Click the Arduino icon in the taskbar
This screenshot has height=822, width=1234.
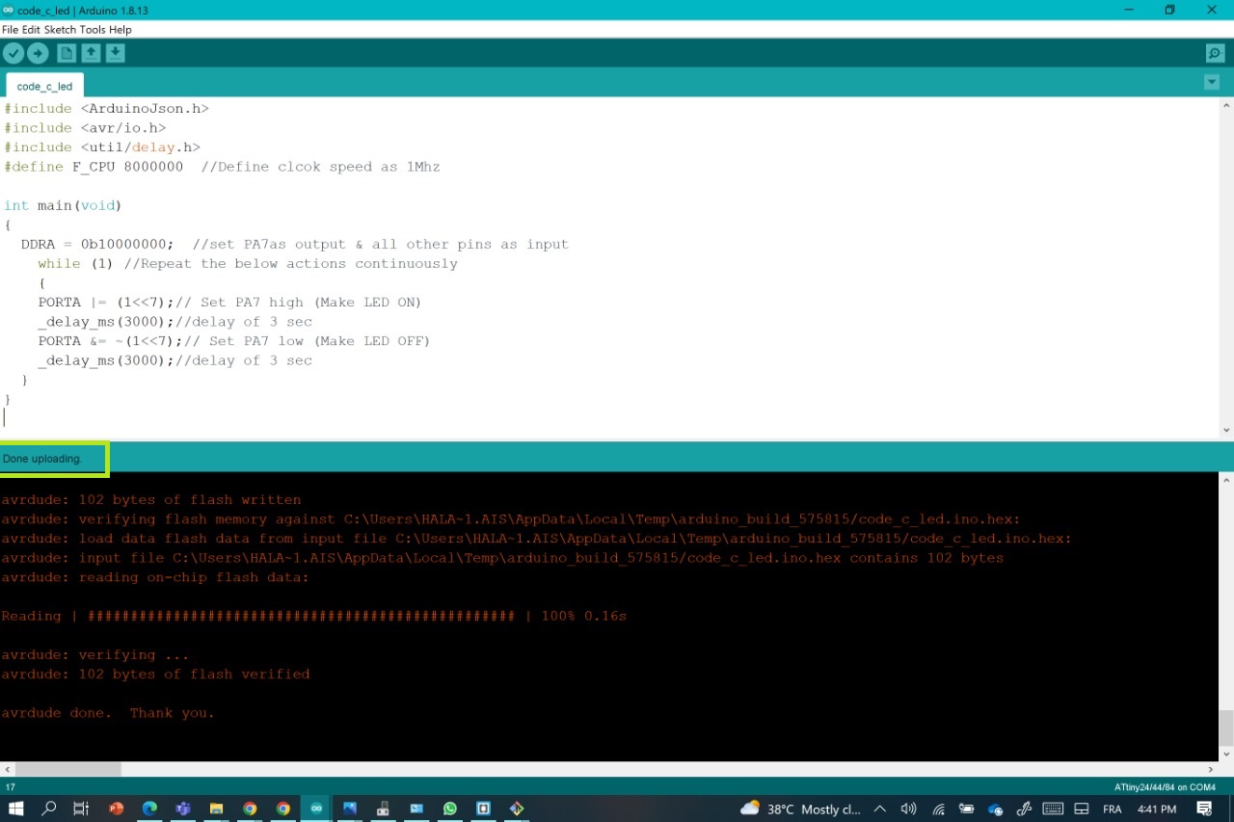(316, 809)
